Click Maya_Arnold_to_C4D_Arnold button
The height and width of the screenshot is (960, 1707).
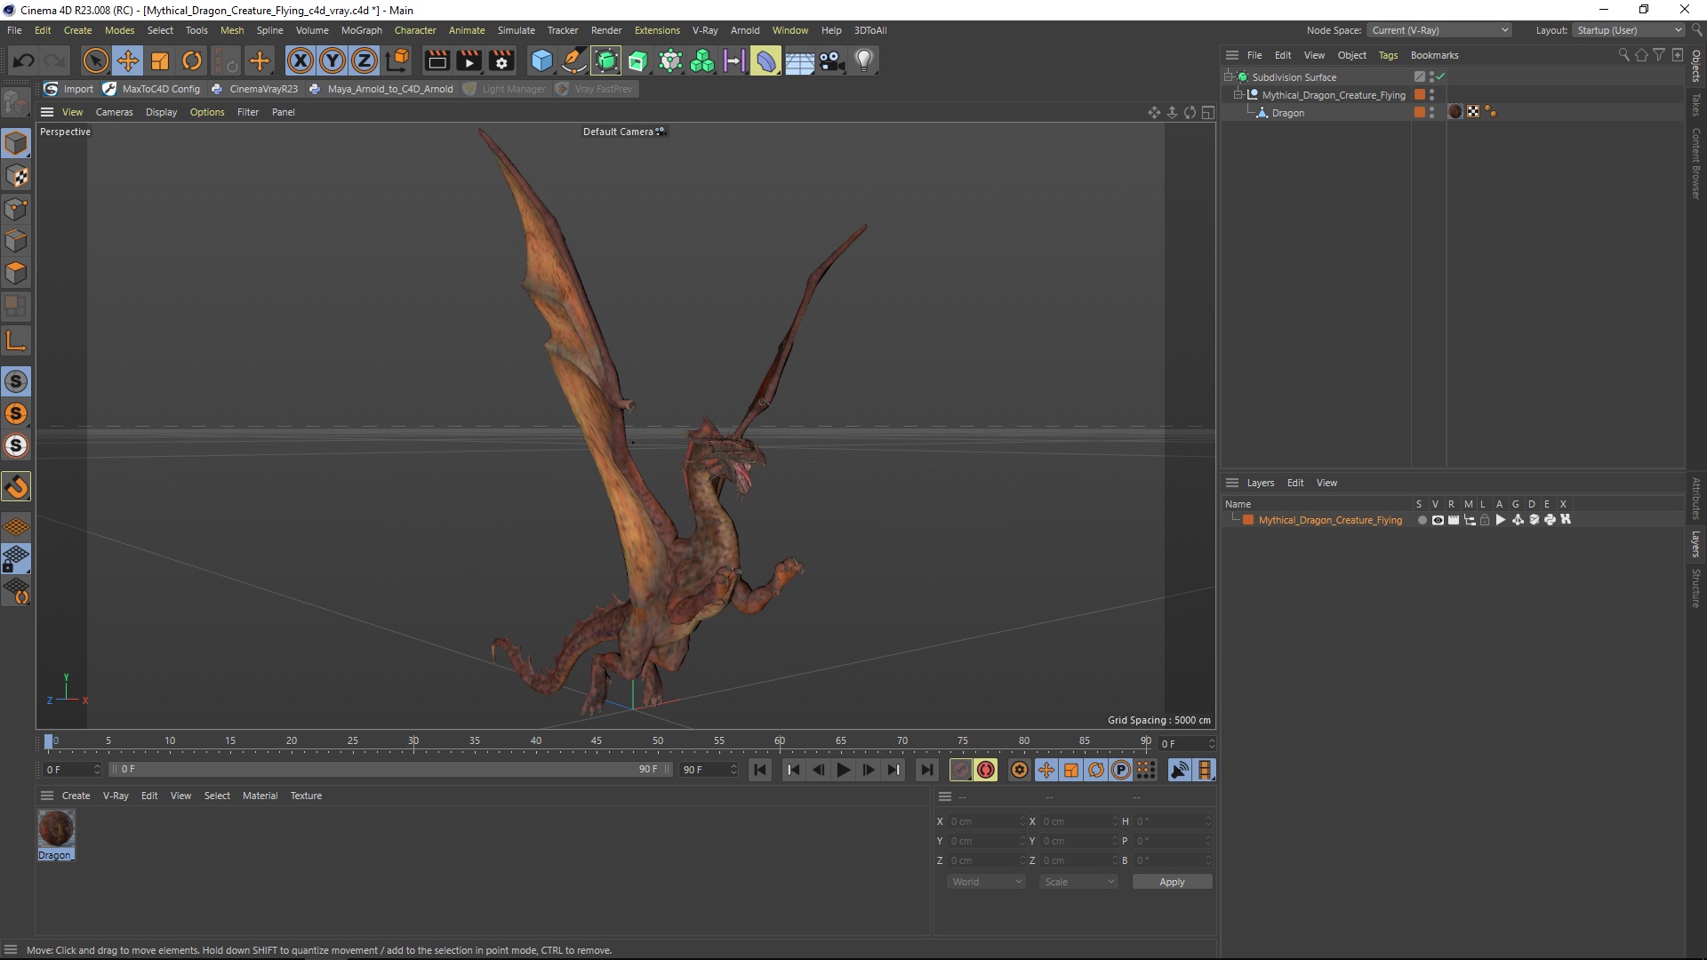pos(381,89)
